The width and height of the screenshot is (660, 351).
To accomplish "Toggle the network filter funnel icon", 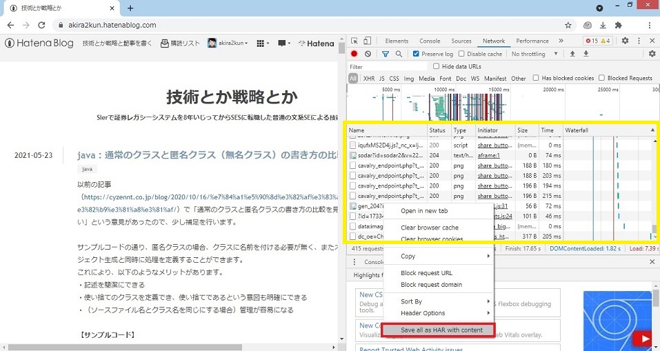I will tap(385, 54).
